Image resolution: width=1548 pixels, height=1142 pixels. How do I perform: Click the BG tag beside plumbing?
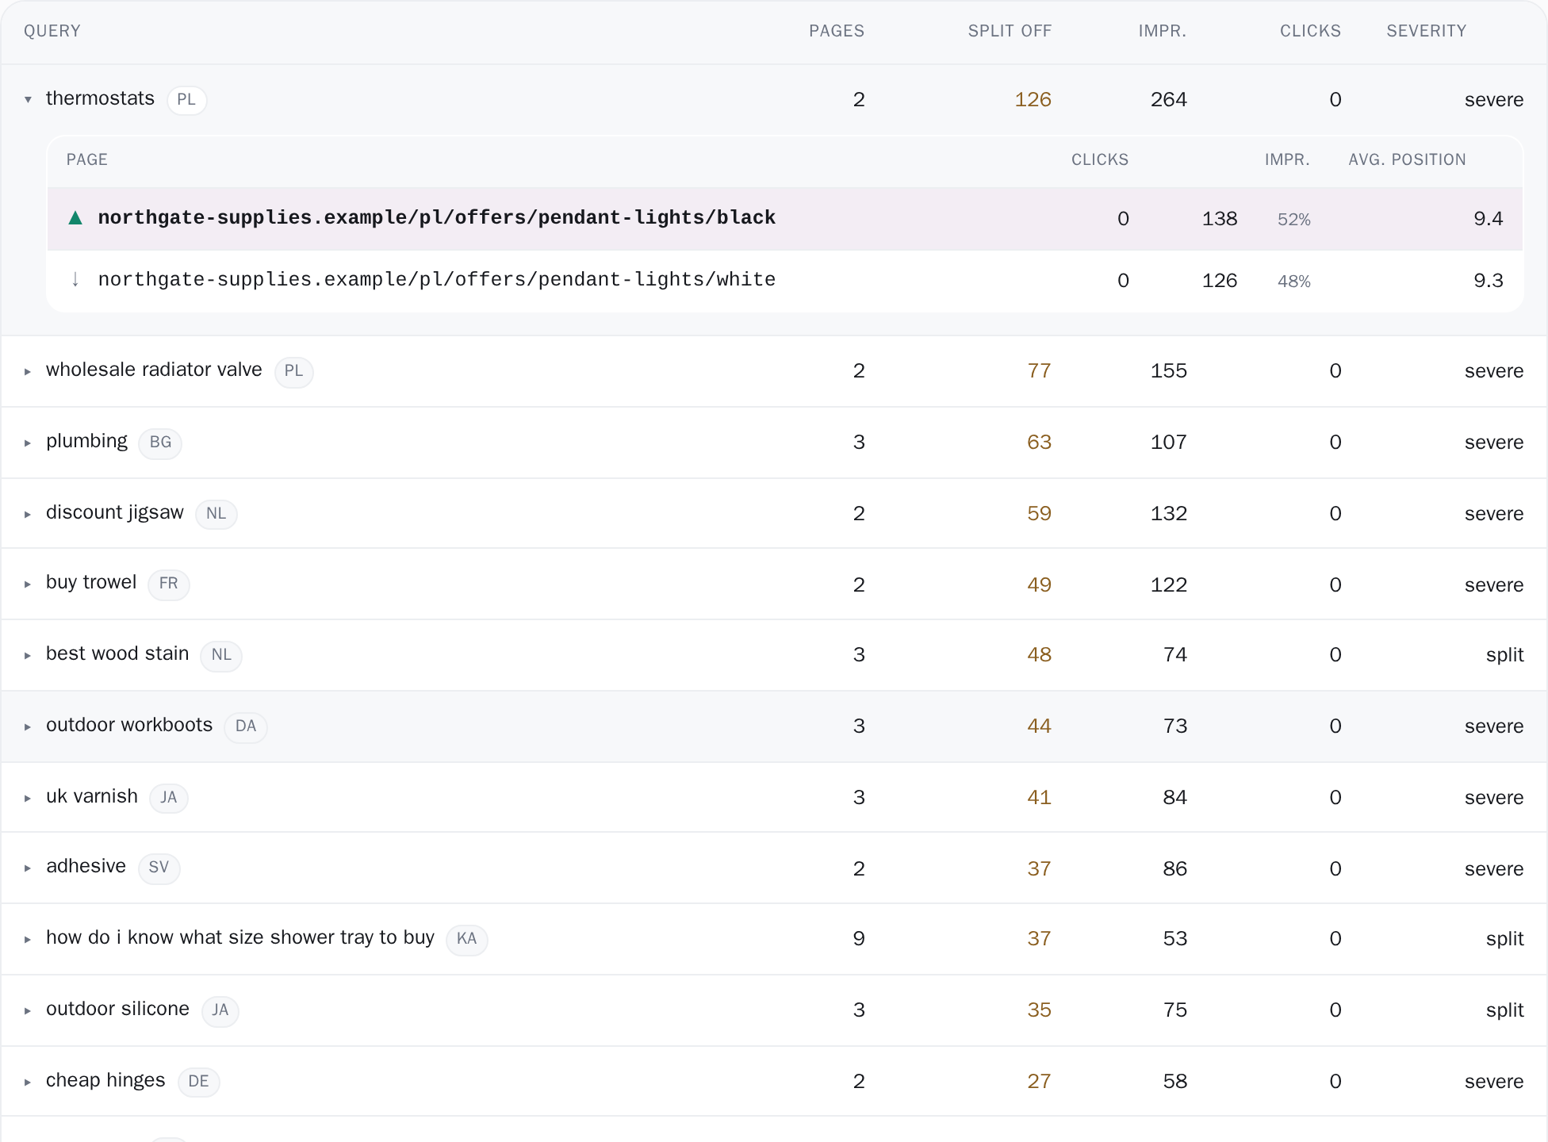[160, 443]
